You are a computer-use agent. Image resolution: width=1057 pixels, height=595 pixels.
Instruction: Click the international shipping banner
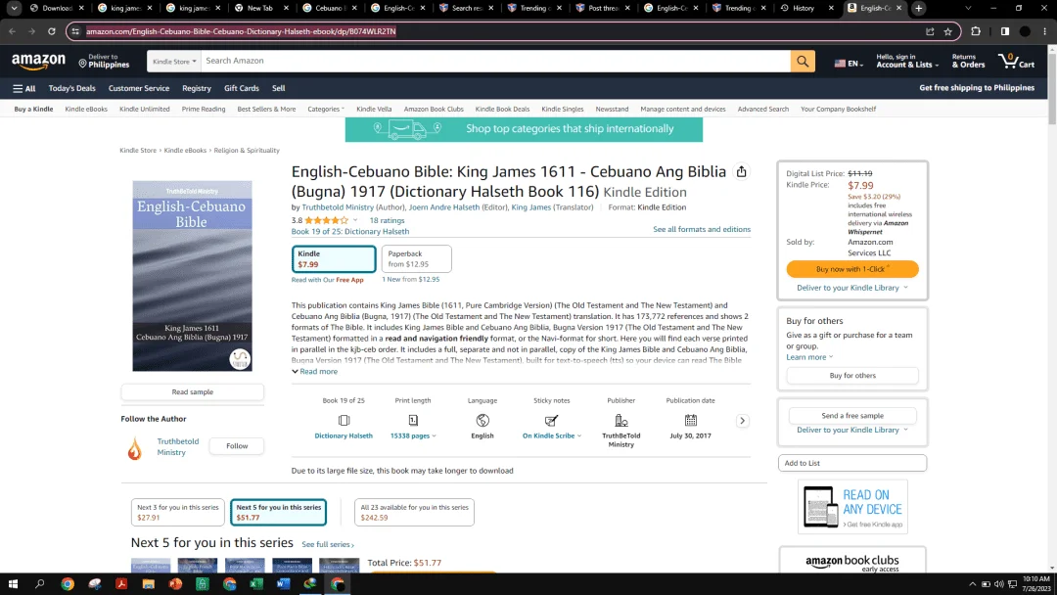point(524,129)
